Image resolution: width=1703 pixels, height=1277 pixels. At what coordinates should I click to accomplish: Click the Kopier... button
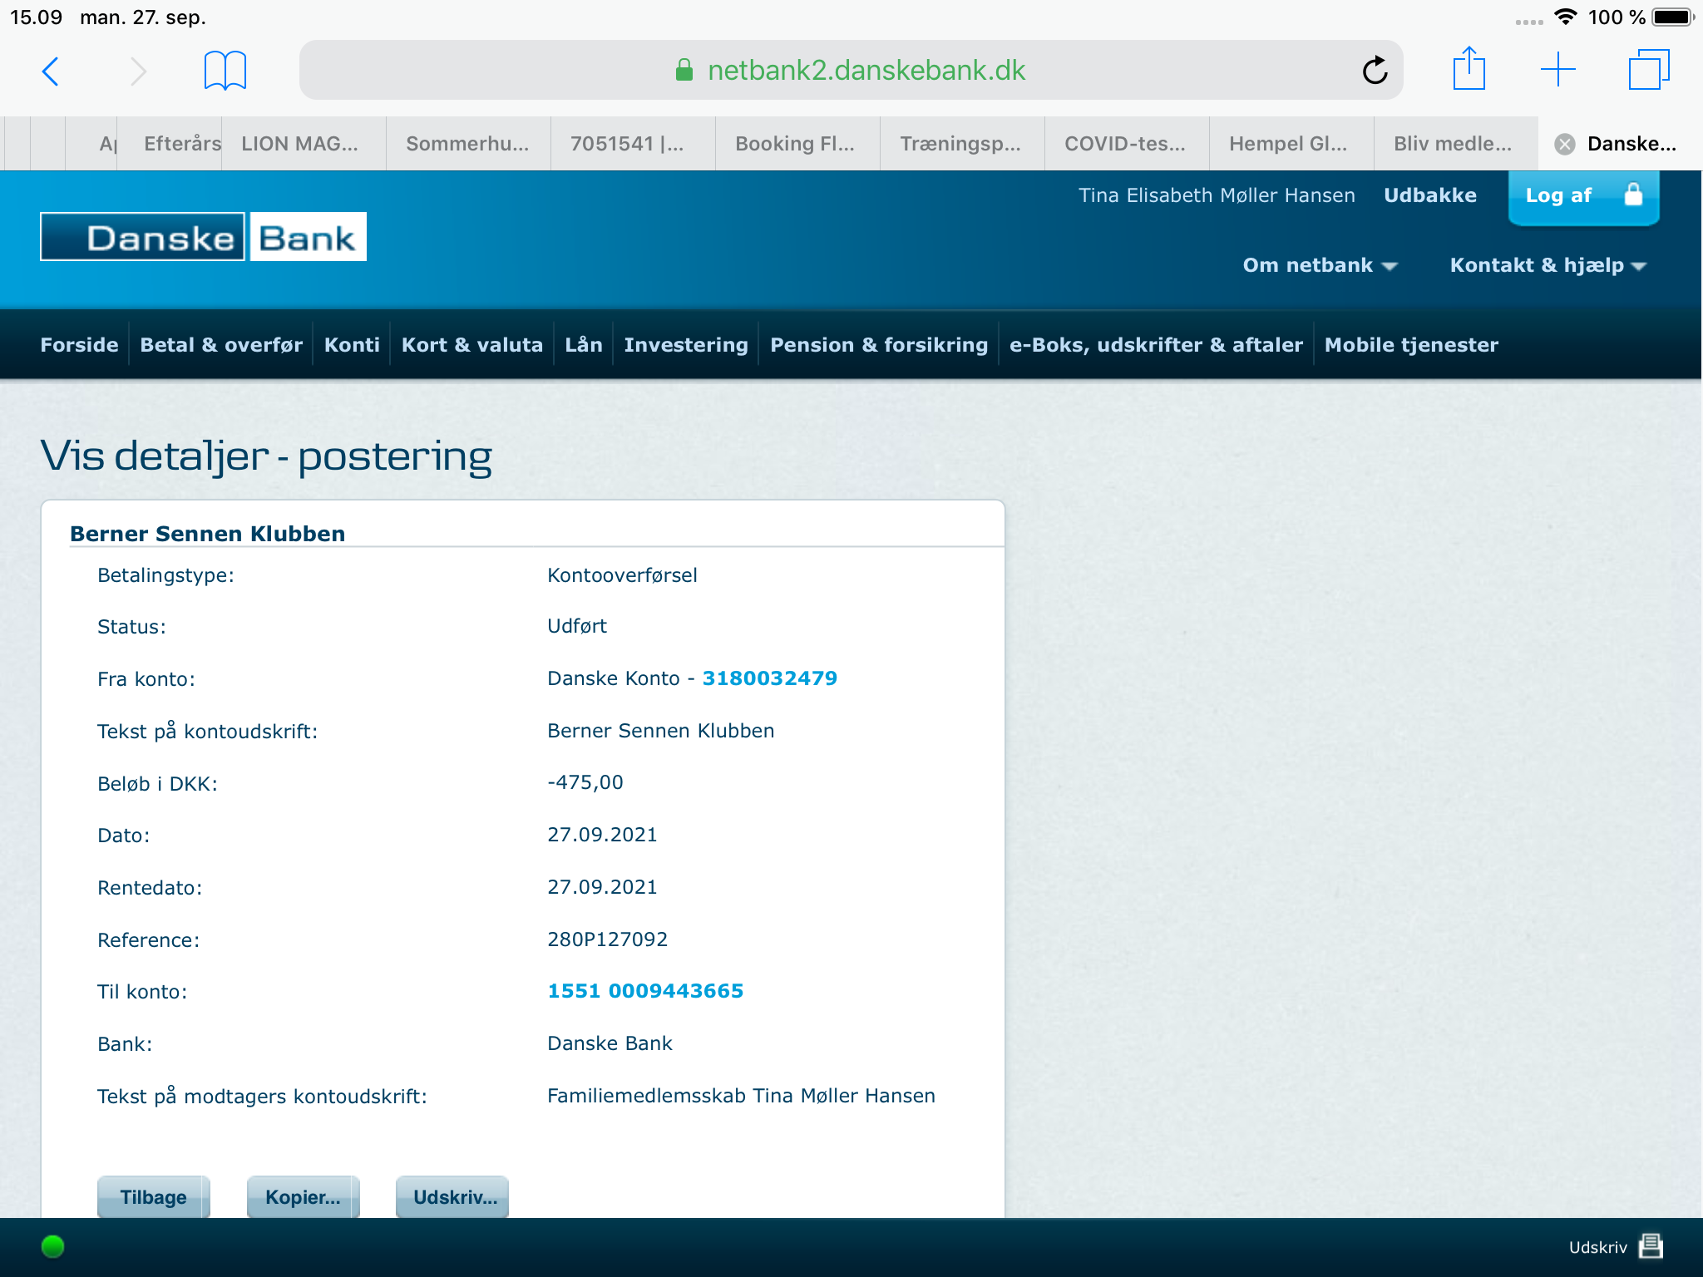coord(304,1197)
